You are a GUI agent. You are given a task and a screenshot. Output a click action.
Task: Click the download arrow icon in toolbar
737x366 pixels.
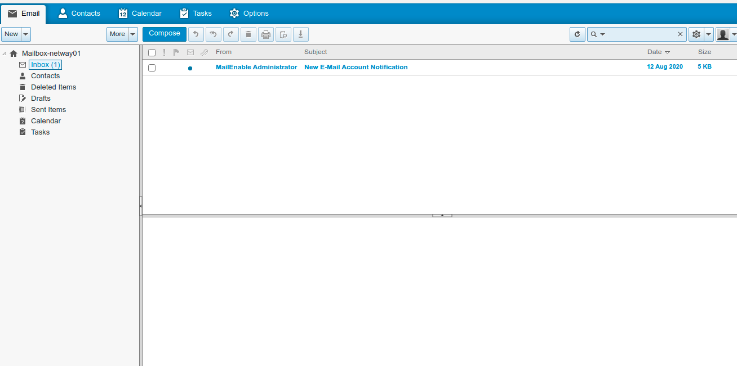(300, 34)
